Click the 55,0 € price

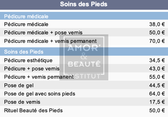point(157,77)
